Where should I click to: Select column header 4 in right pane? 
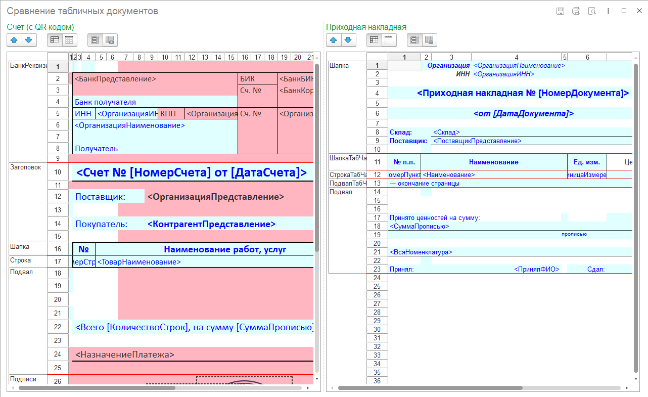[516, 57]
